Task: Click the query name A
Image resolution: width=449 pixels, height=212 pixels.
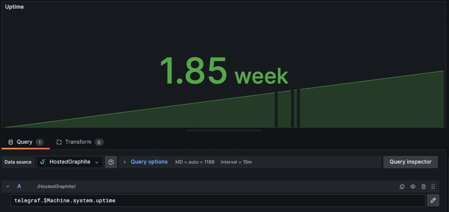Action: (19, 187)
